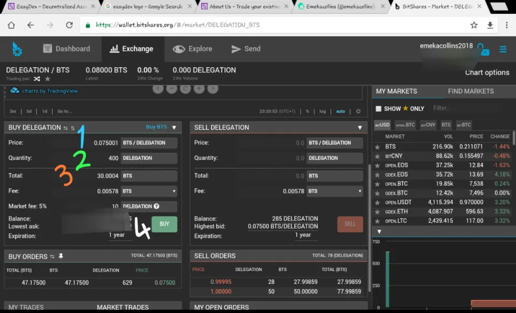Open the Dashboard page

click(x=67, y=49)
